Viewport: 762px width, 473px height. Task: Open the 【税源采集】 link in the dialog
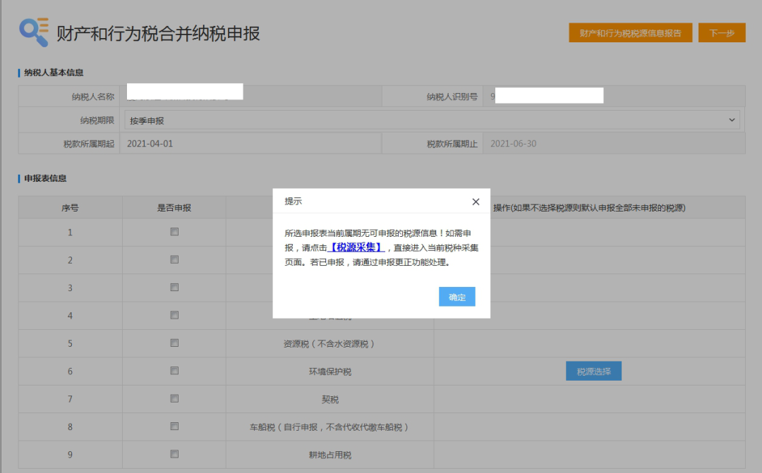coord(355,247)
